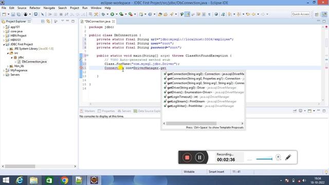Choose getConnection with three String args proposal
This screenshot has width=329, height=185.
(x=204, y=83)
